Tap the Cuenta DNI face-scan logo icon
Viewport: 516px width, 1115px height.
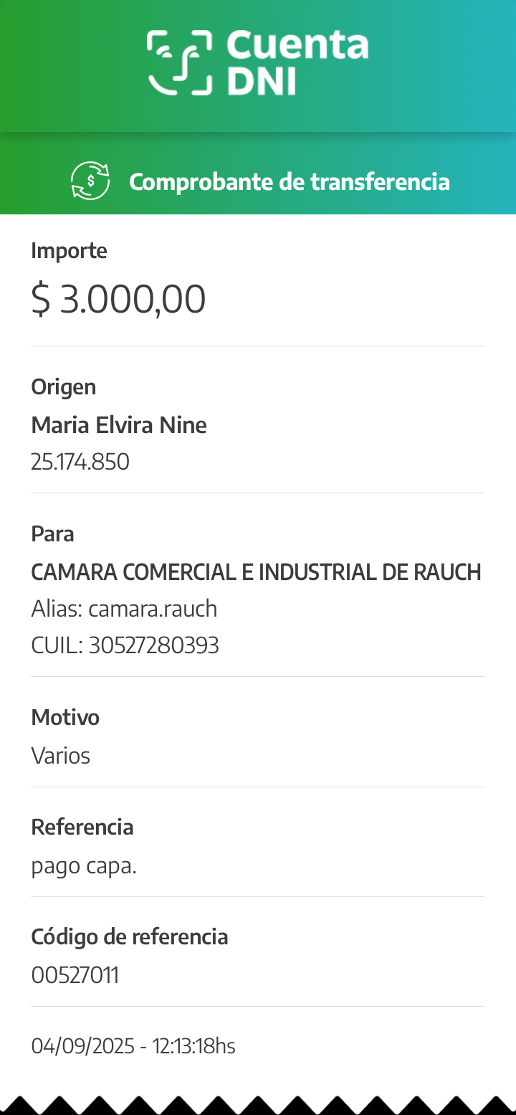(x=179, y=63)
